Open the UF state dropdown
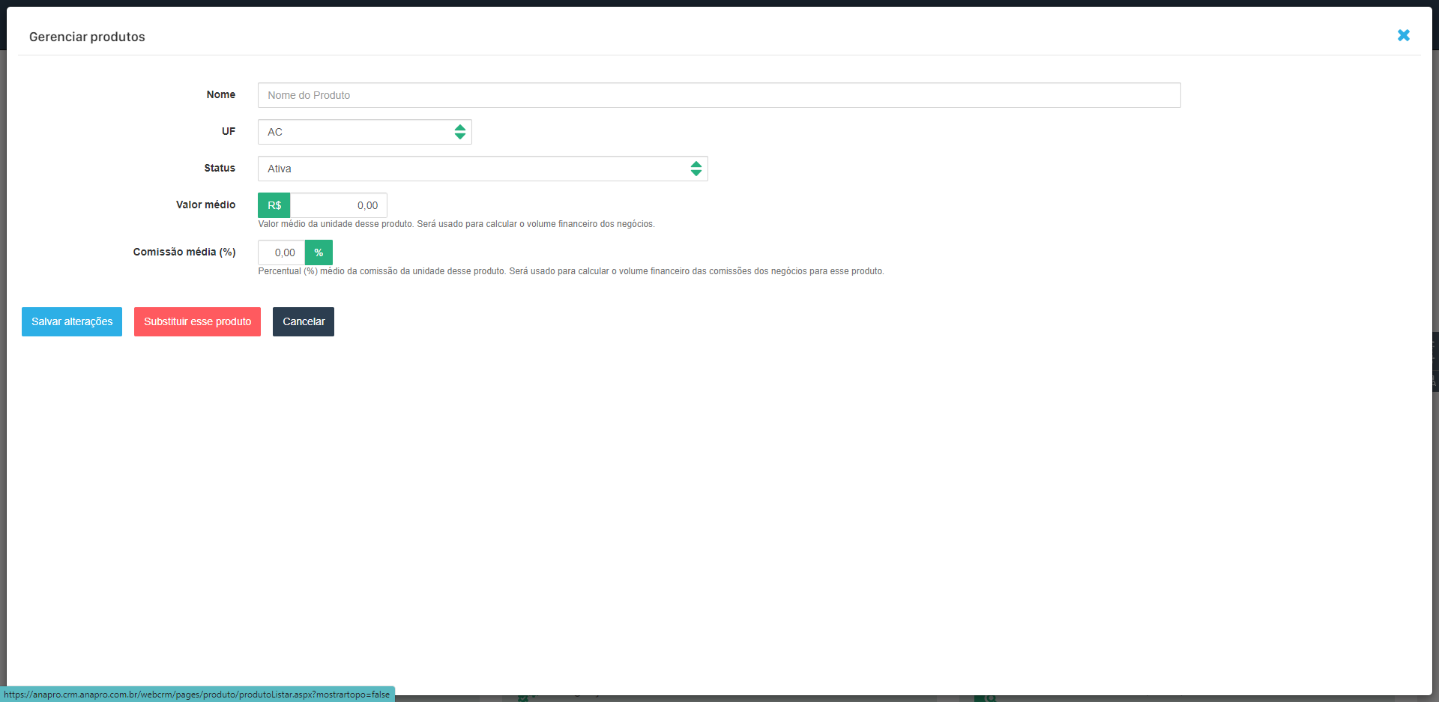 tap(364, 132)
